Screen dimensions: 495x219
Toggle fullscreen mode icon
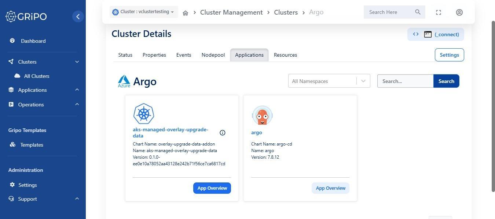point(439,12)
